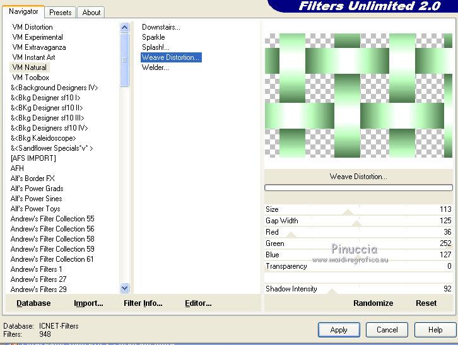Select &<Bkg Designer sf10 III> category
The height and width of the screenshot is (345, 458).
click(47, 118)
